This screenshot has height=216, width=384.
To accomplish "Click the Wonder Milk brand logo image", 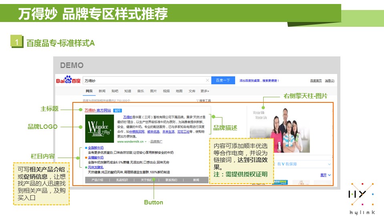I will (x=100, y=128).
